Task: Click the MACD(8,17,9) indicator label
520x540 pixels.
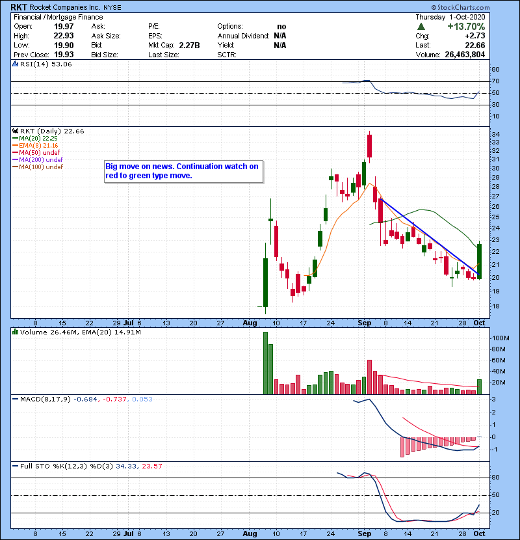Action: (x=45, y=399)
